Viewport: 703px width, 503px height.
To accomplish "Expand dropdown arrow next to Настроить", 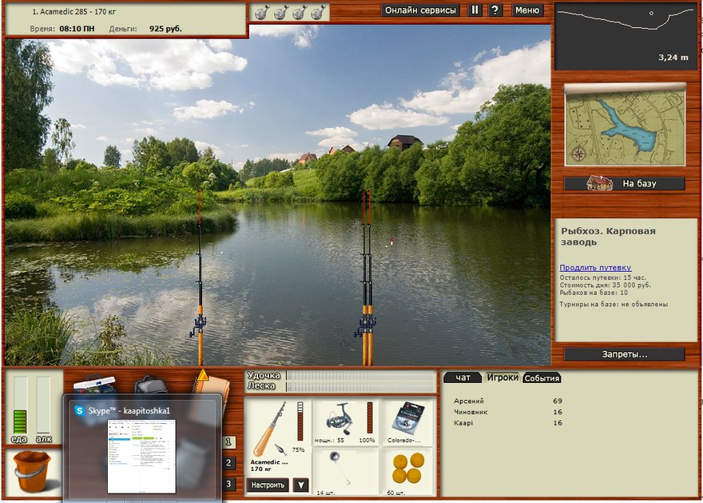I will (300, 485).
